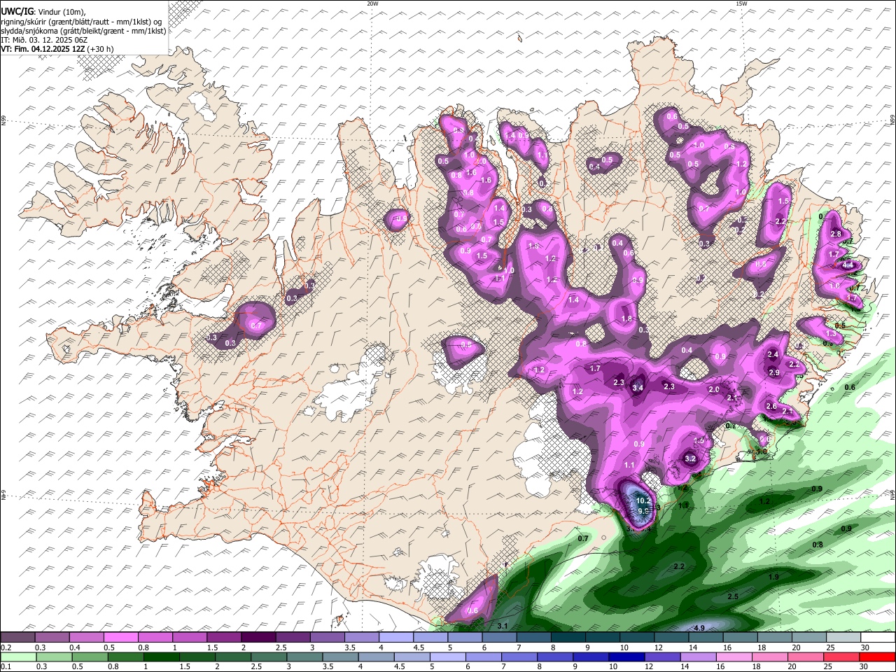Click the 2.0 snowfall value label
Screen dimensions: 896x672
[714, 390]
